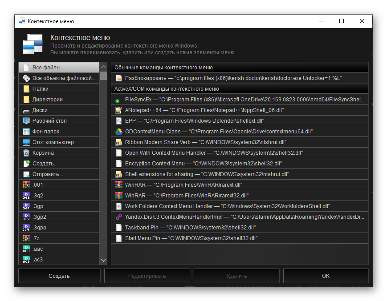
Task: Click the 3G2 video icon
Action: pyautogui.click(x=26, y=196)
